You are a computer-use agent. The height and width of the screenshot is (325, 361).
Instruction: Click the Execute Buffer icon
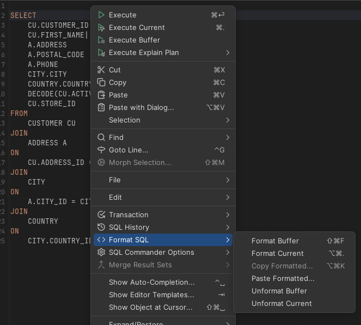[101, 40]
